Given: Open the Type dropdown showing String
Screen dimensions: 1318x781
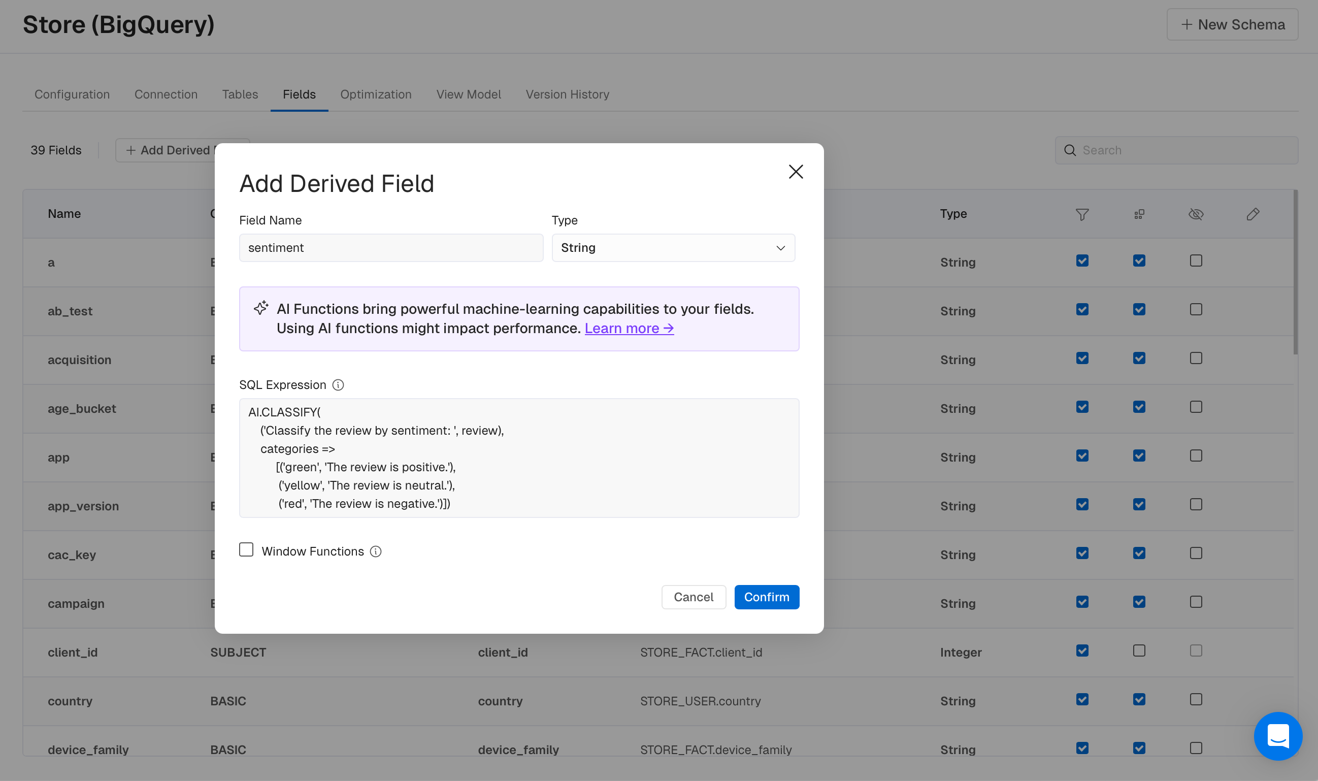Looking at the screenshot, I should coord(672,248).
